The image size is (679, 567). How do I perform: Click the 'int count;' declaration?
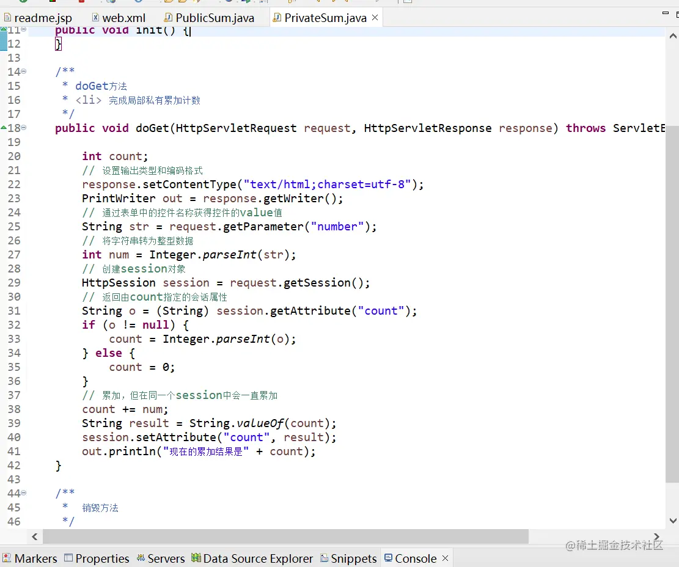[115, 156]
